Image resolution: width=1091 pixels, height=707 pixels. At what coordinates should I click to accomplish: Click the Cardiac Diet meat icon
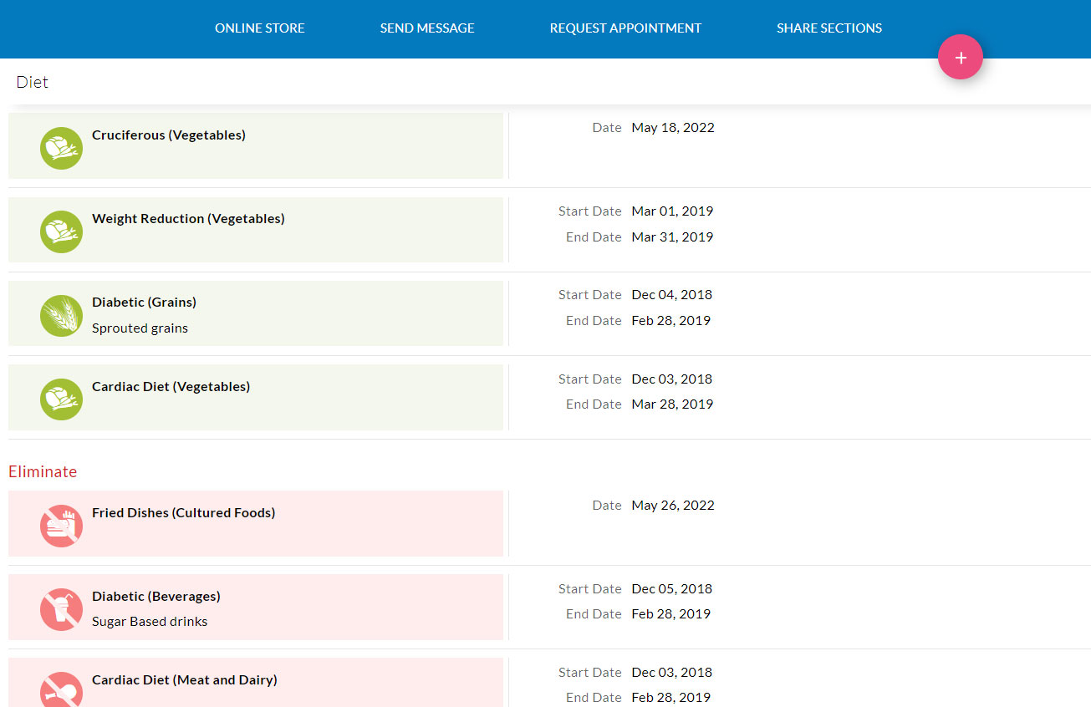click(61, 689)
